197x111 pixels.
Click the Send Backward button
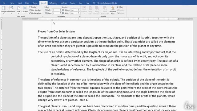click(x=105, y=10)
